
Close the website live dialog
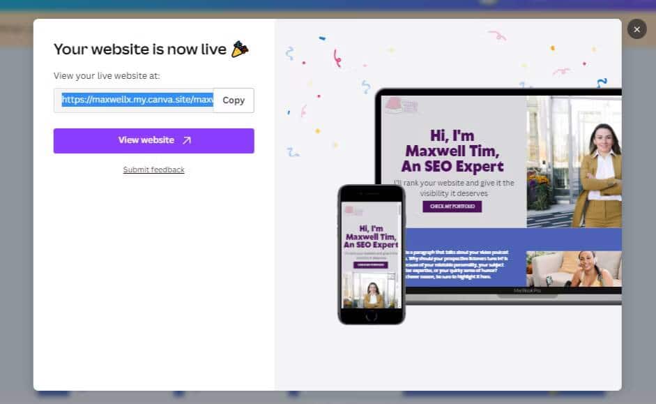tap(636, 29)
